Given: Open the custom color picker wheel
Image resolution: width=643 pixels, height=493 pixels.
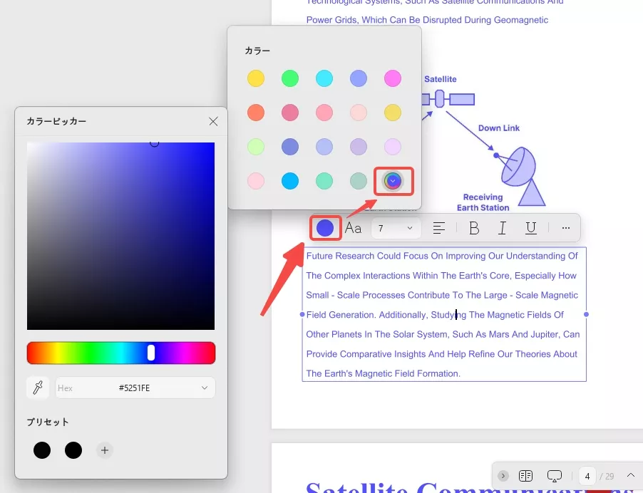Looking at the screenshot, I should (x=393, y=181).
